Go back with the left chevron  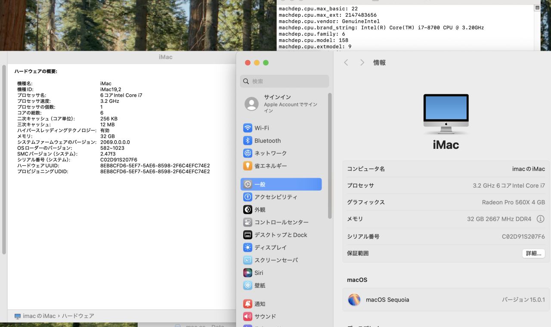point(346,63)
